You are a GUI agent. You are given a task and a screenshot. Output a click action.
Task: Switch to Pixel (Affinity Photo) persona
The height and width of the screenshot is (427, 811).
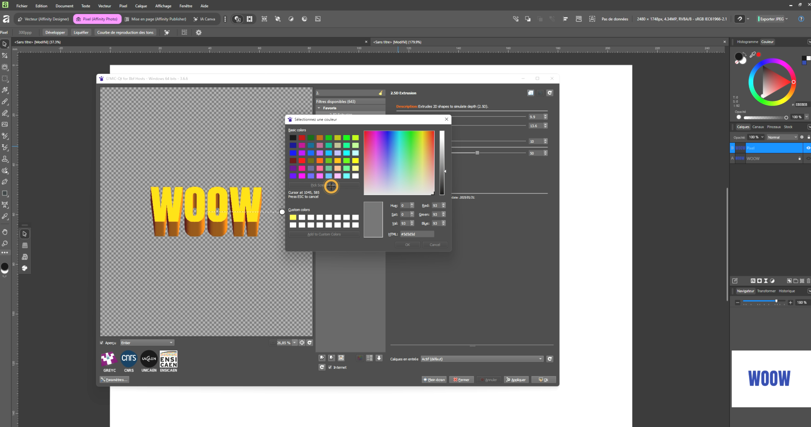97,19
